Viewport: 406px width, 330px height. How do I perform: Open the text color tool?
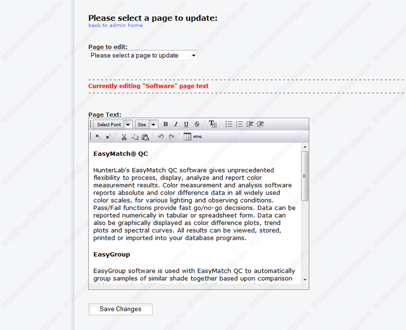point(213,124)
